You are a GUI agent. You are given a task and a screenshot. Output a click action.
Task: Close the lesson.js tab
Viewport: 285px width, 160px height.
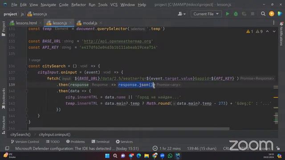(70, 23)
